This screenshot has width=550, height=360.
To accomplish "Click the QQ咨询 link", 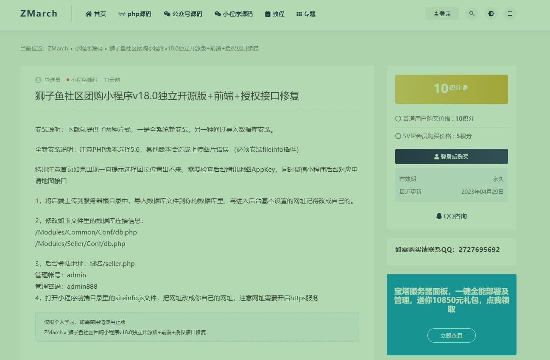I will (451, 216).
